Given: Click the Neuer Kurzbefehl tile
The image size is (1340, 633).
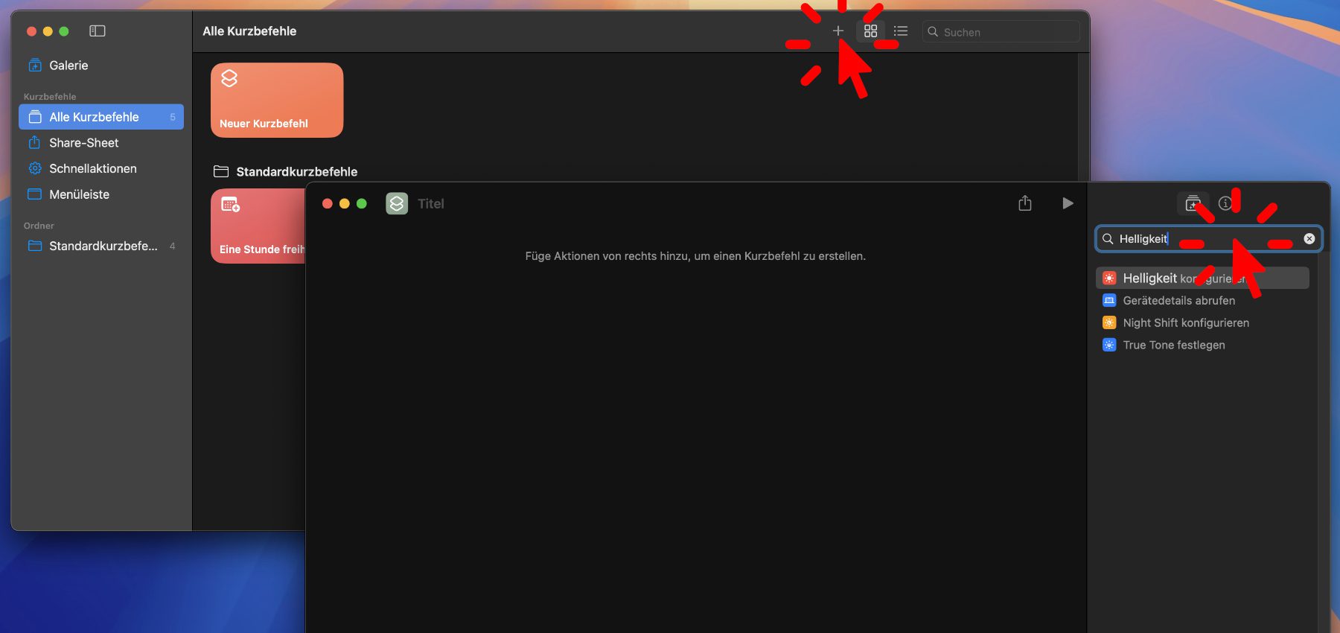Looking at the screenshot, I should pyautogui.click(x=277, y=100).
